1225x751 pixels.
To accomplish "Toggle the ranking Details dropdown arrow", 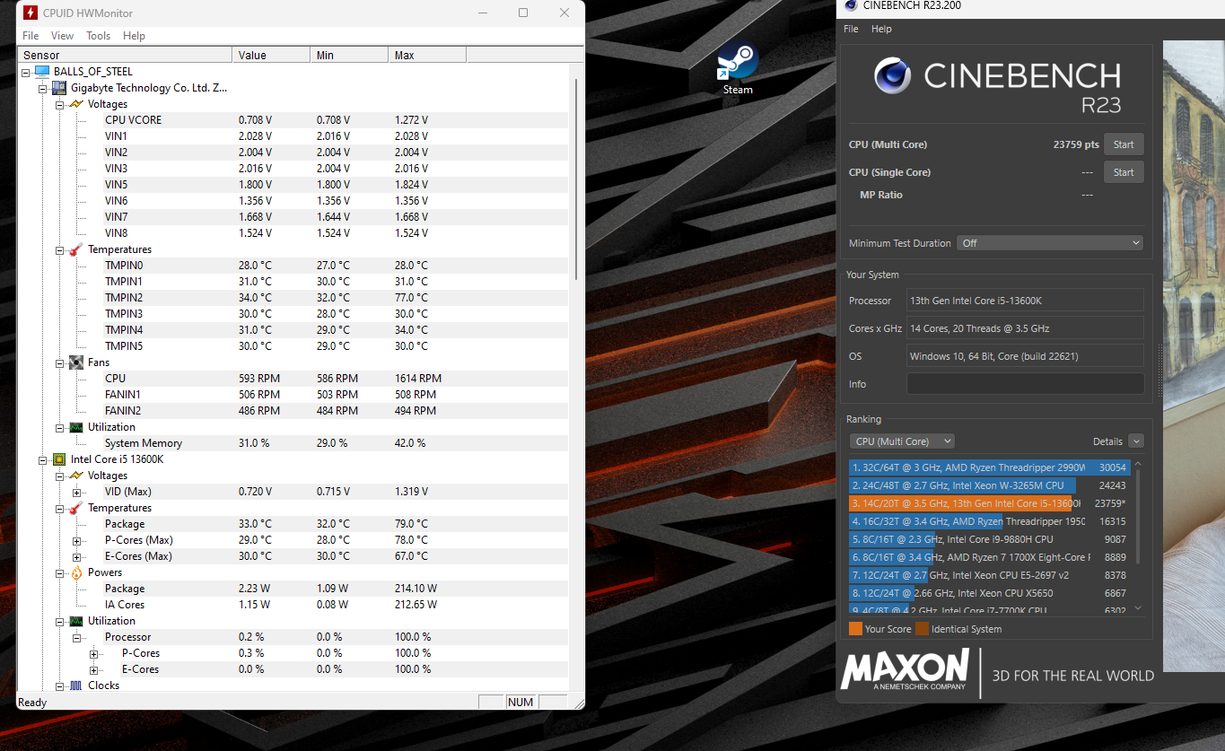I will click(1136, 441).
